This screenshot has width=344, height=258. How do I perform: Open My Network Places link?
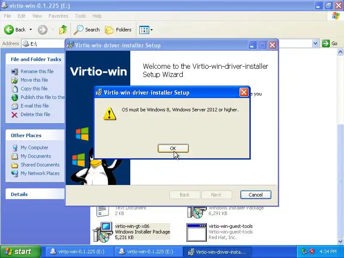click(x=40, y=173)
